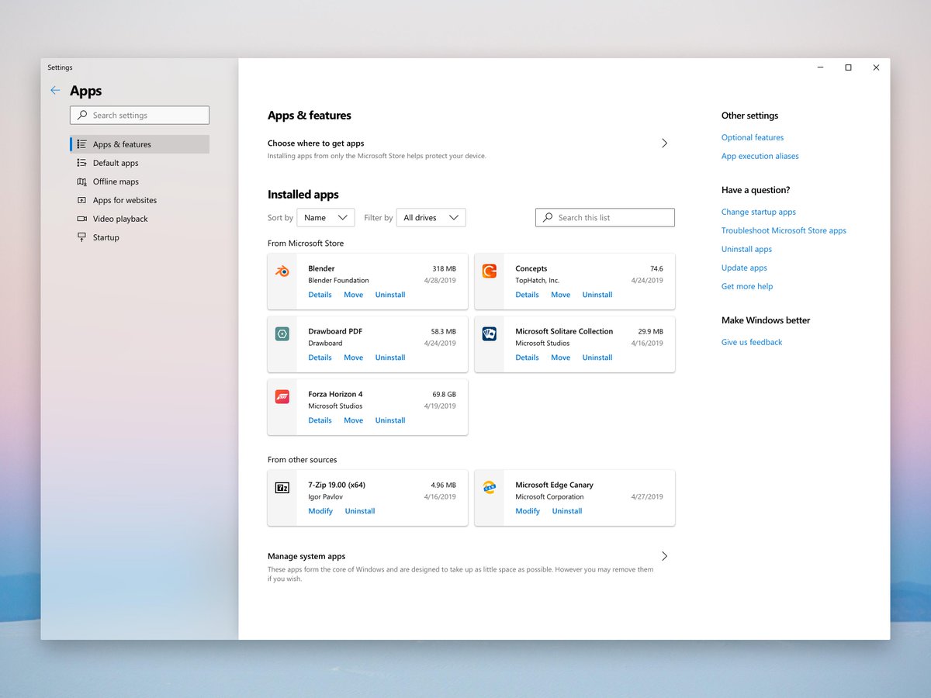Click the Blender Foundation publisher text
The width and height of the screenshot is (931, 698).
(x=338, y=280)
